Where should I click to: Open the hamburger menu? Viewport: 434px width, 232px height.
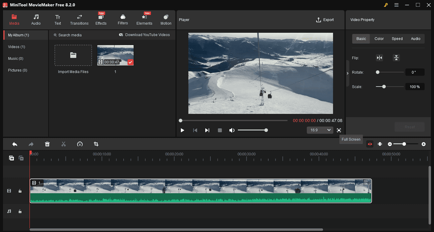tap(396, 5)
